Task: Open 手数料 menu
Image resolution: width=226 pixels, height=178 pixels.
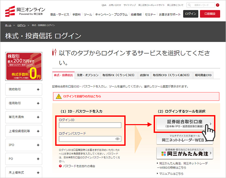Action: coord(77,15)
